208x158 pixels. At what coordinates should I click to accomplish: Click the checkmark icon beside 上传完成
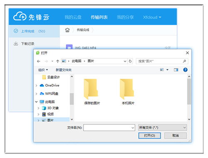pyautogui.click(x=16, y=31)
